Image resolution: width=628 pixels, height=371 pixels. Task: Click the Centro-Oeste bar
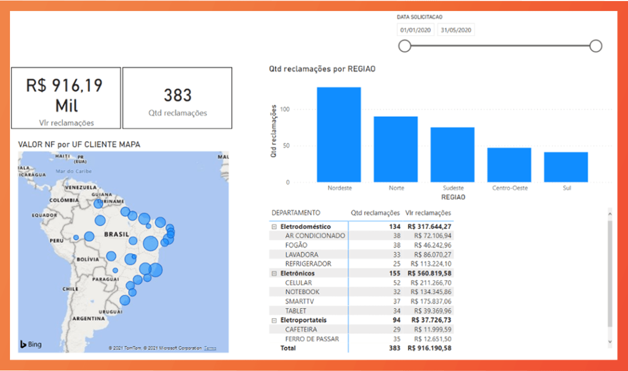coord(509,165)
